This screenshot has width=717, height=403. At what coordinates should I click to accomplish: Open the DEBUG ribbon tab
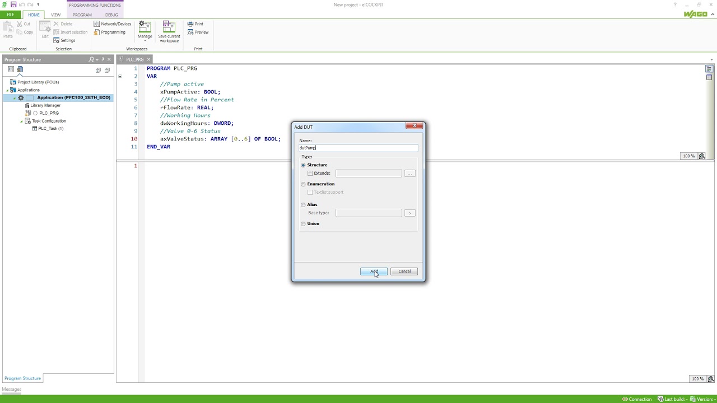[x=111, y=15]
